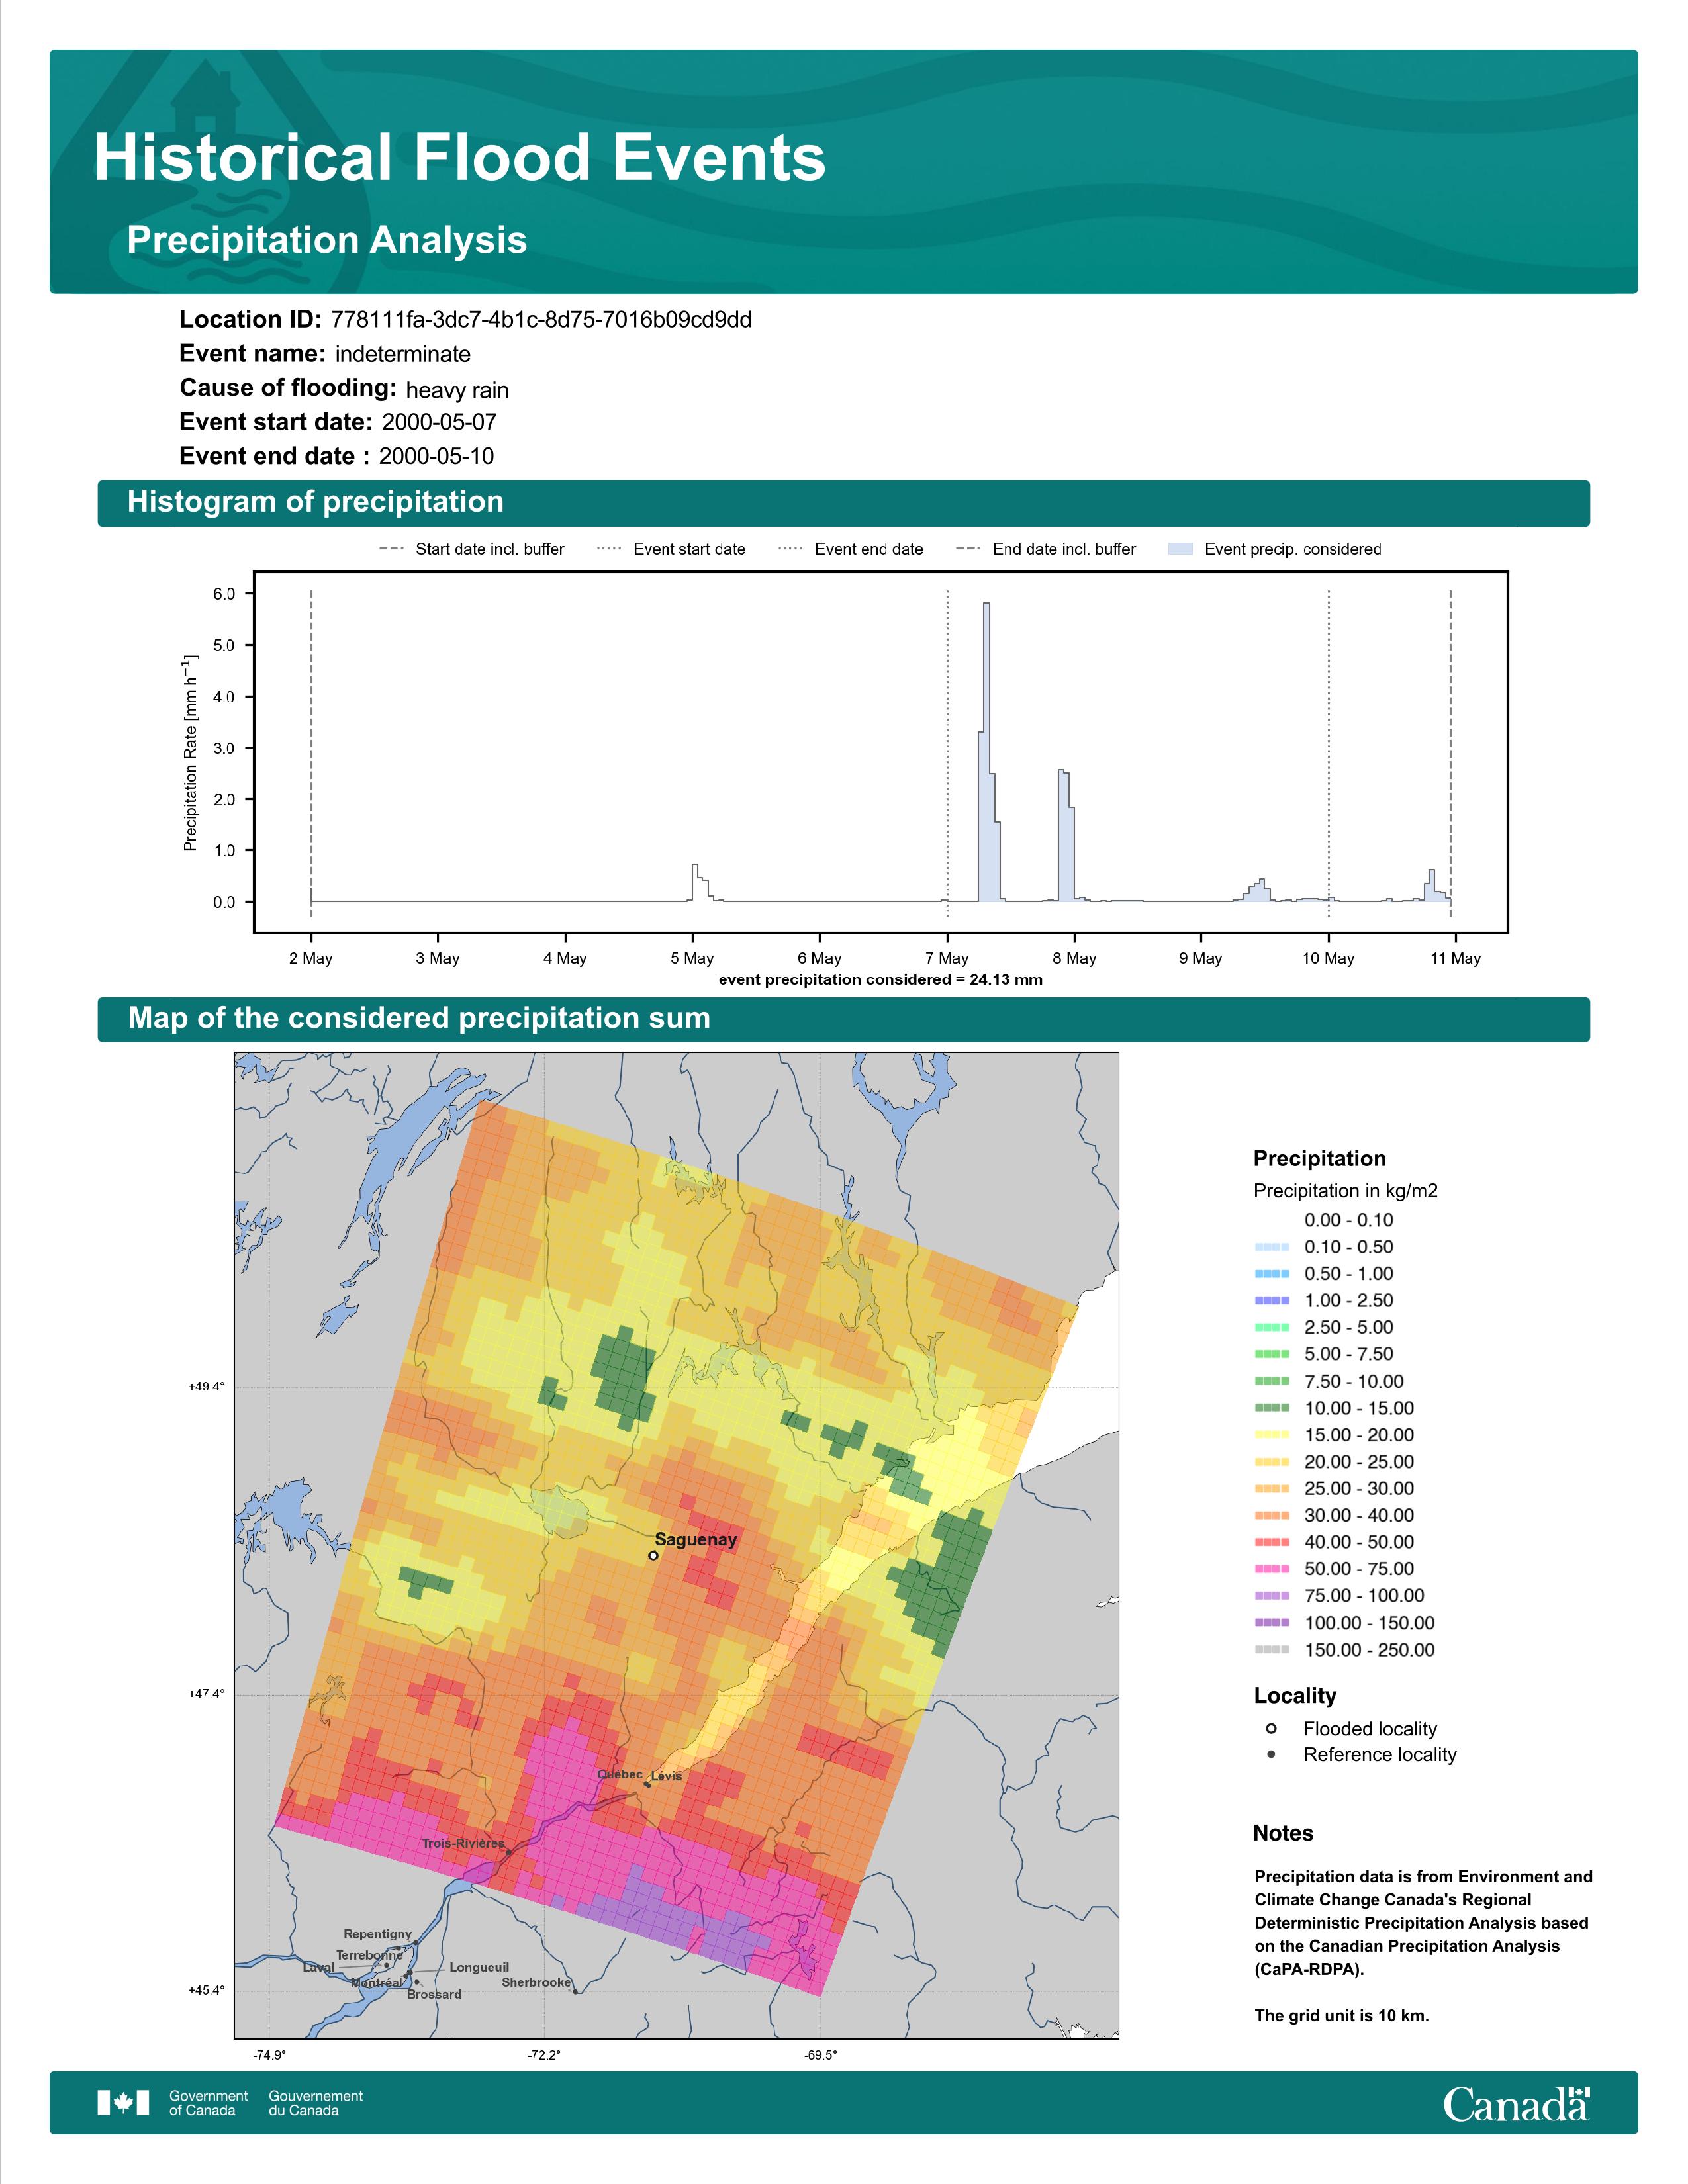The height and width of the screenshot is (2184, 1688).
Task: Click the 11 May x-axis tick label
Action: coord(1456,958)
